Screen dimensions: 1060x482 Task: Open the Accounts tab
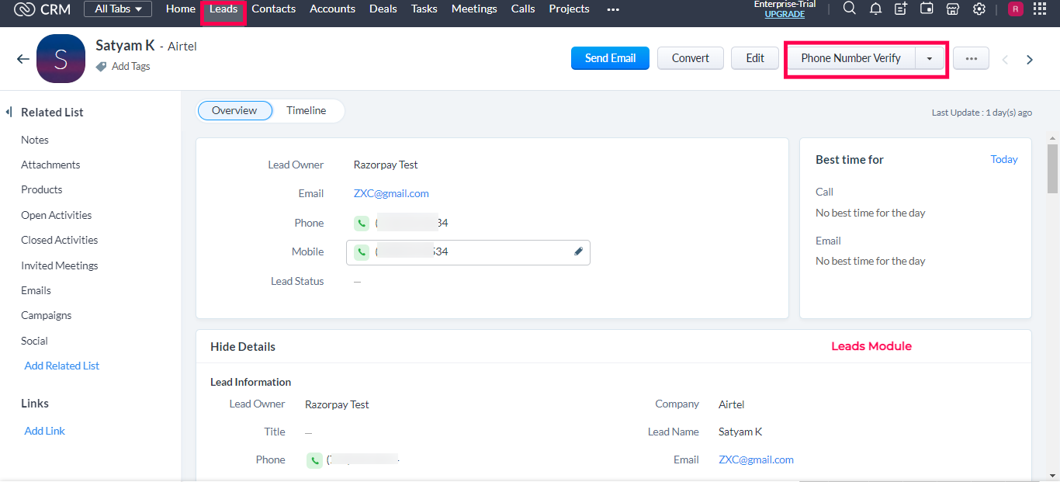(x=332, y=9)
